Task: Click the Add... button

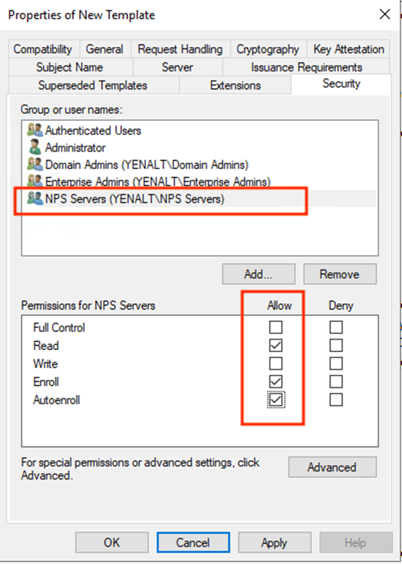Action: [x=259, y=274]
